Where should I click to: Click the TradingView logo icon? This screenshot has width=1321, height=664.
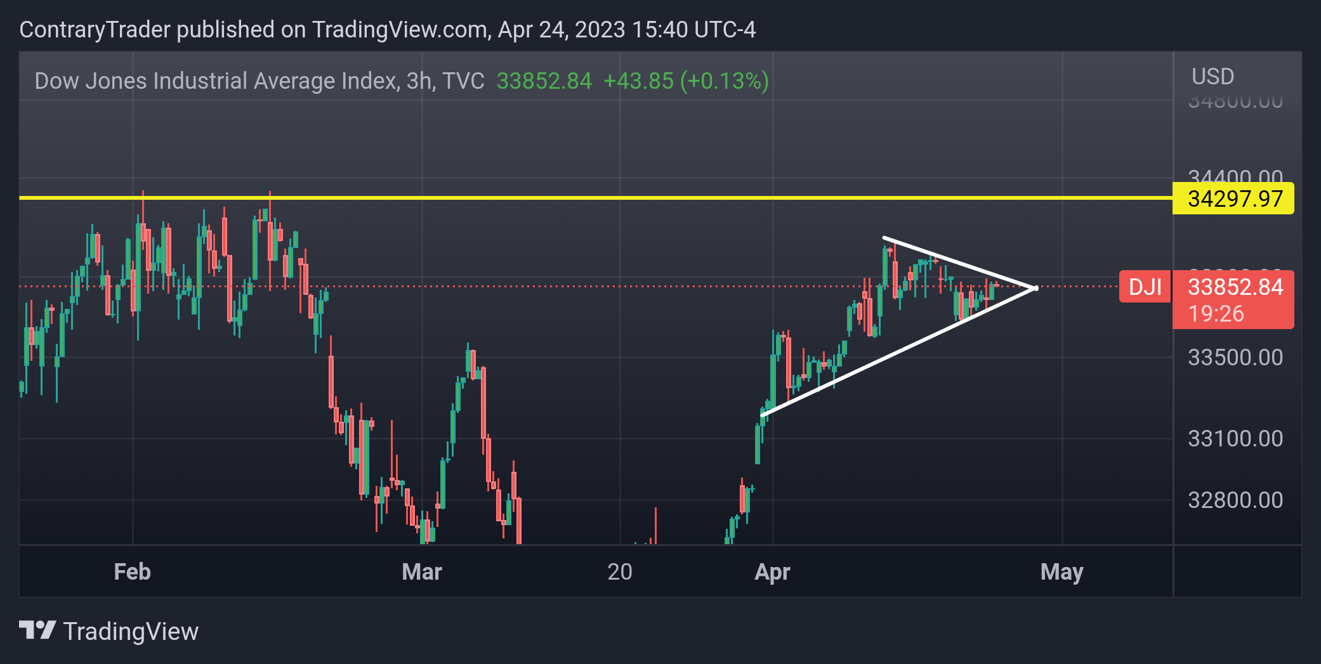pos(37,630)
